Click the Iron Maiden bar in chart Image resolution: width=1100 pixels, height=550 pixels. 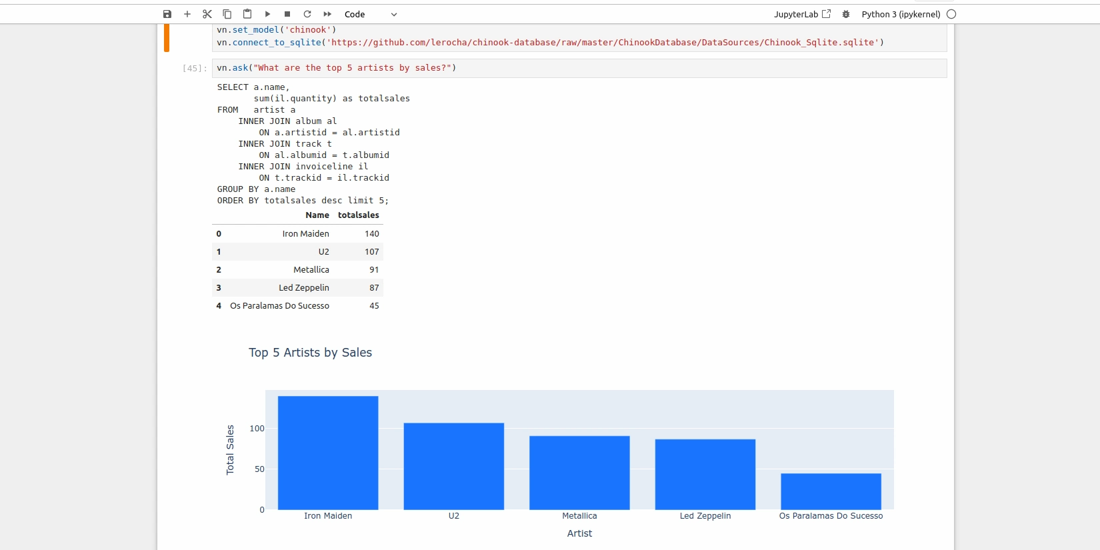[x=328, y=453]
